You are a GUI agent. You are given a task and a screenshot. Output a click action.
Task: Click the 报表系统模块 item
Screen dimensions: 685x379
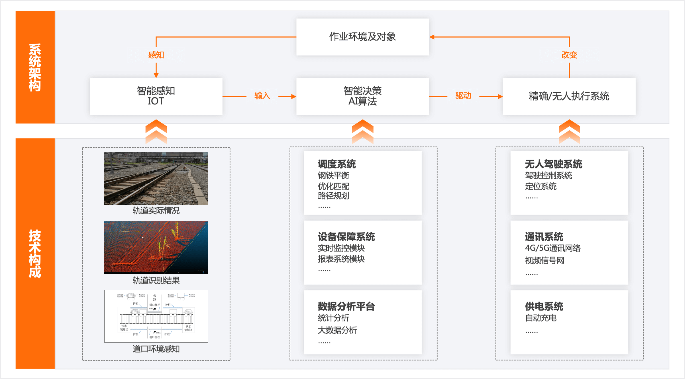(341, 259)
